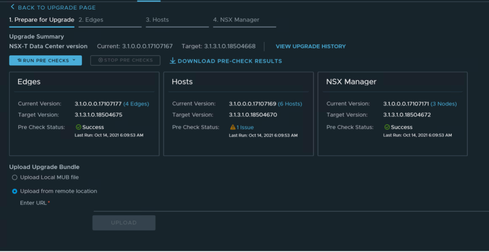Click the Hosts warning triangle icon
This screenshot has height=252, width=489.
click(233, 127)
